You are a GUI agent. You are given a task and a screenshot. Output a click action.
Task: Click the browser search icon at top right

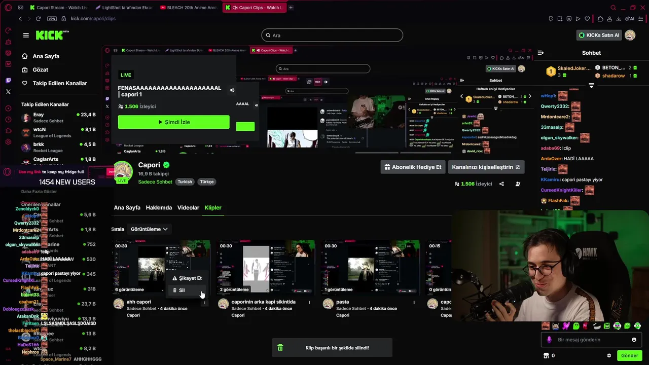613,8
